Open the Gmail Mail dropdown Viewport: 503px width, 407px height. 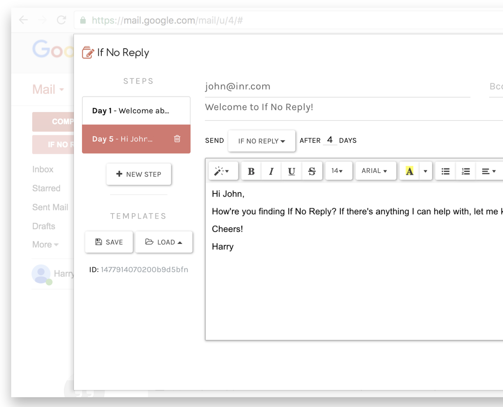point(48,90)
